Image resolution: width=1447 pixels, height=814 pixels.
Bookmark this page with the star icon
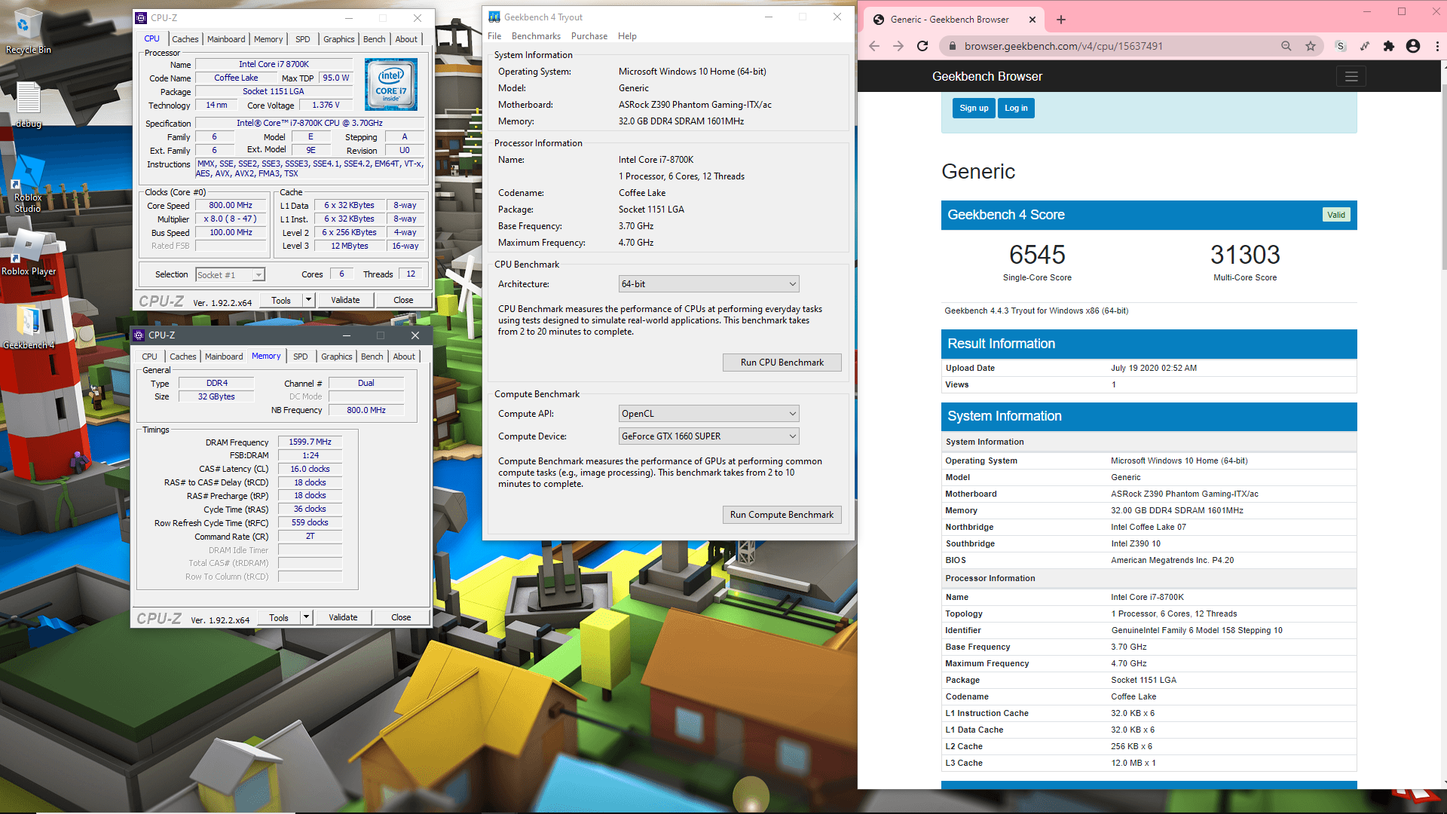coord(1311,46)
